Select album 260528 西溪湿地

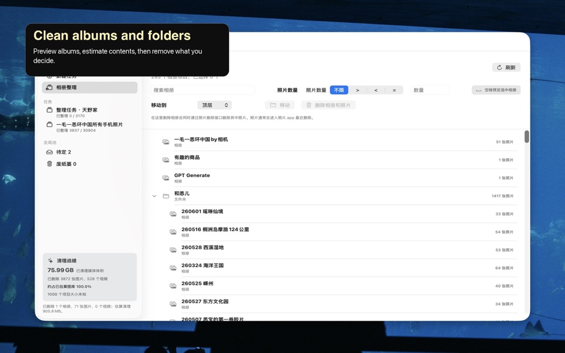(334, 250)
